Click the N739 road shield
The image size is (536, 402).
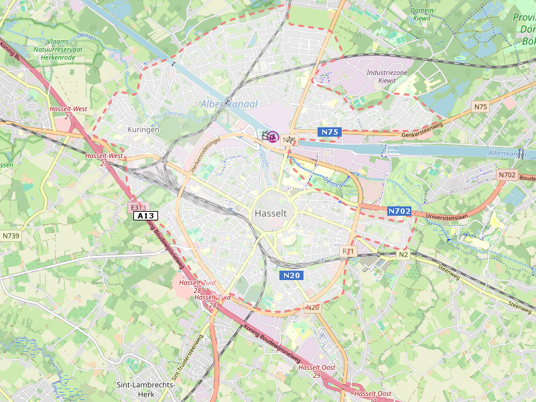tap(11, 236)
